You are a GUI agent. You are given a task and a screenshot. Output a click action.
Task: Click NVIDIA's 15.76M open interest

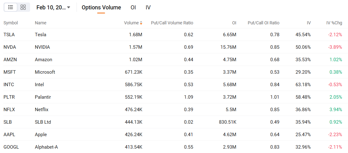pos(229,47)
